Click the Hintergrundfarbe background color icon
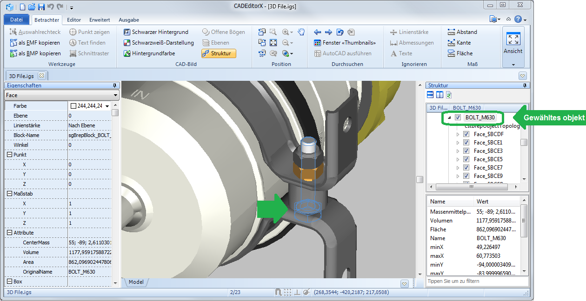 [x=127, y=53]
